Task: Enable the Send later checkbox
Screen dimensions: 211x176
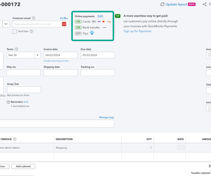Action: [14, 31]
